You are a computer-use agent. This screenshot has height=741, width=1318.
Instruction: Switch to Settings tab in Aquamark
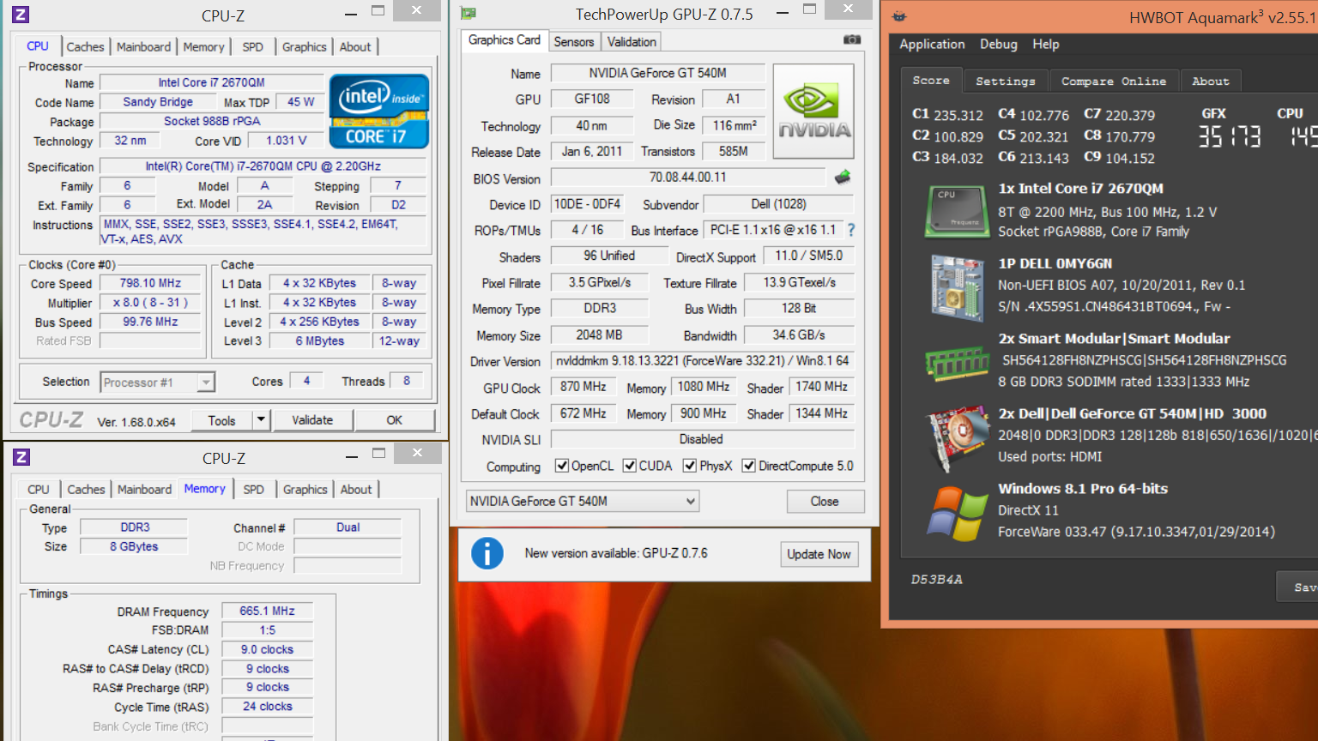(1006, 81)
